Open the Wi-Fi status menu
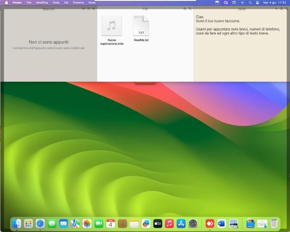290x232 pixels. [242, 2]
